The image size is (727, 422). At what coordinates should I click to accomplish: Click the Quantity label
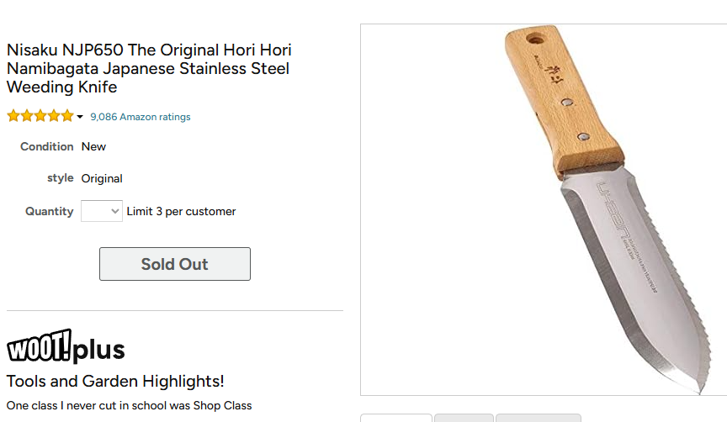[50, 211]
